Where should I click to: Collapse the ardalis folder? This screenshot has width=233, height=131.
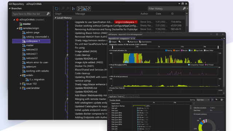click(21, 75)
